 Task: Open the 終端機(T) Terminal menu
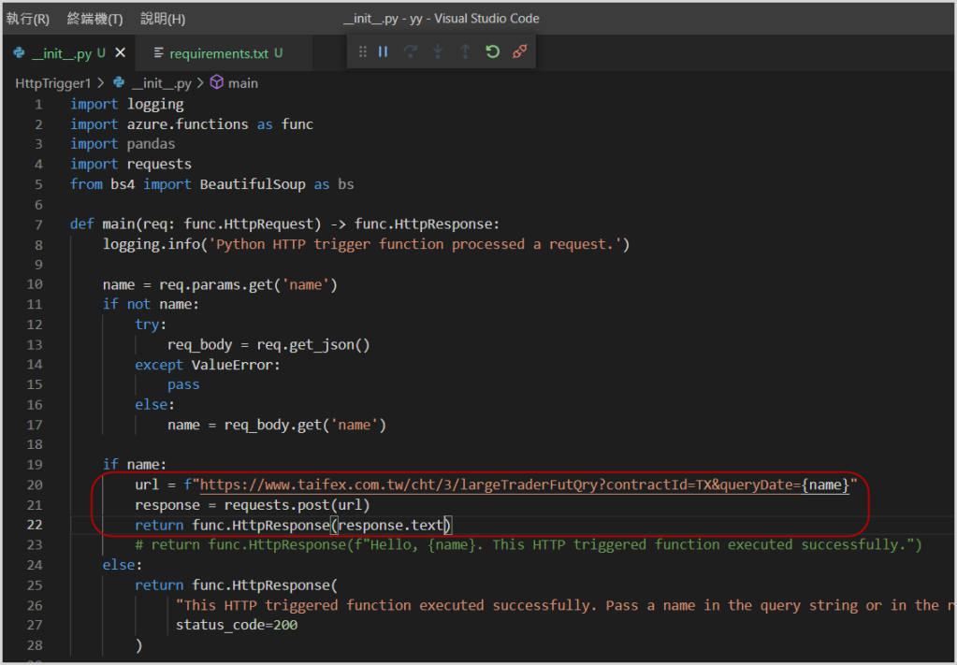coord(94,19)
